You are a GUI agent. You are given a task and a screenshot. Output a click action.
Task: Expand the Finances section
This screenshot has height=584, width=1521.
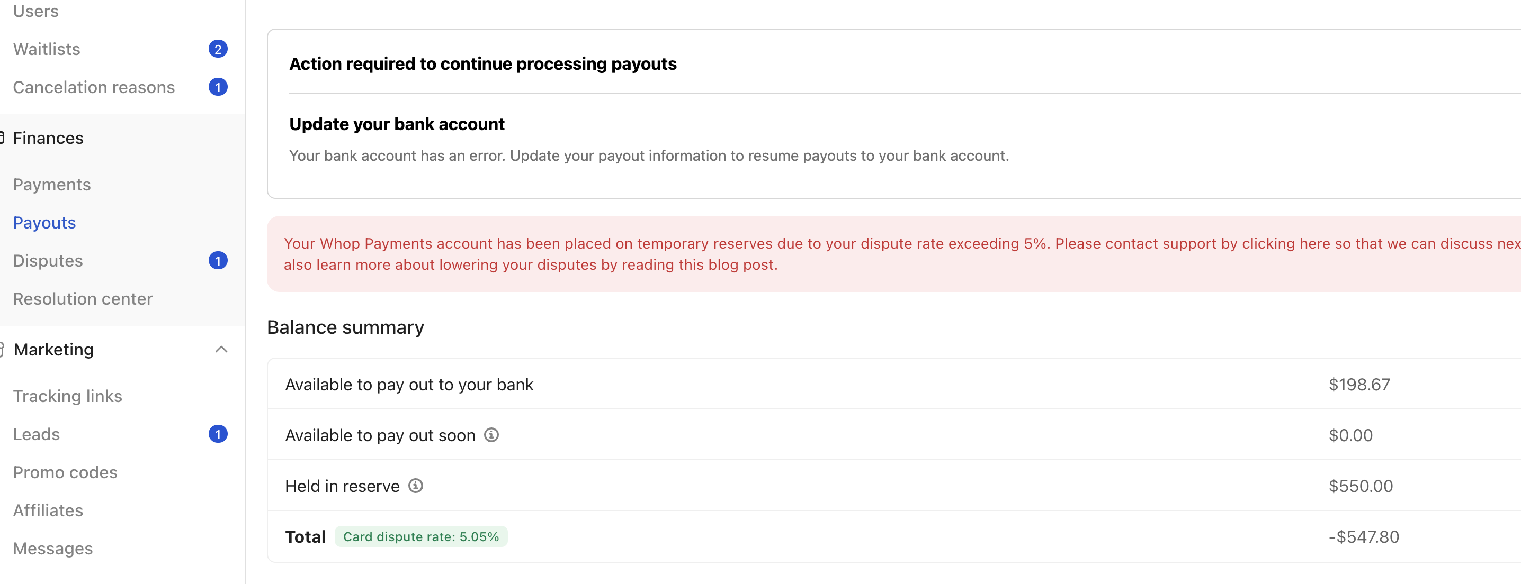[48, 138]
